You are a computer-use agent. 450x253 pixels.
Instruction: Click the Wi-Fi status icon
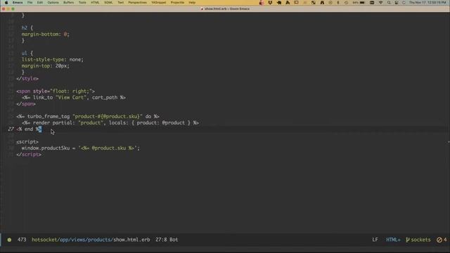coord(381,3)
